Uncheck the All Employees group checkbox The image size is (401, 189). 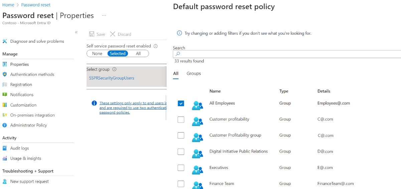(181, 104)
